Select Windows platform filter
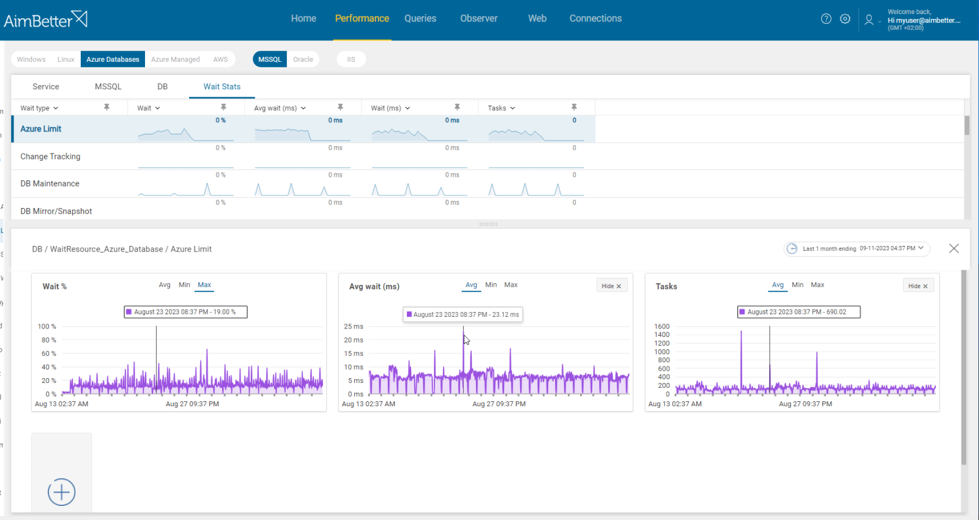Viewport: 979px width, 520px height. pyautogui.click(x=31, y=59)
